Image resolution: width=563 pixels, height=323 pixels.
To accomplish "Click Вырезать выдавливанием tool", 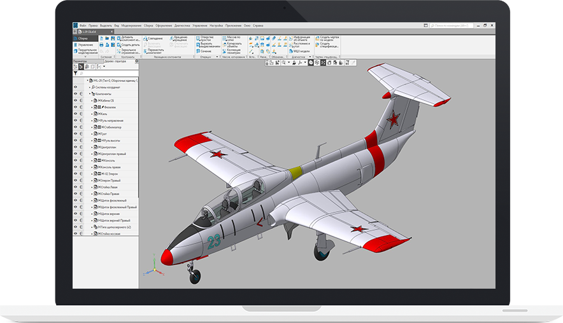I will (x=208, y=45).
